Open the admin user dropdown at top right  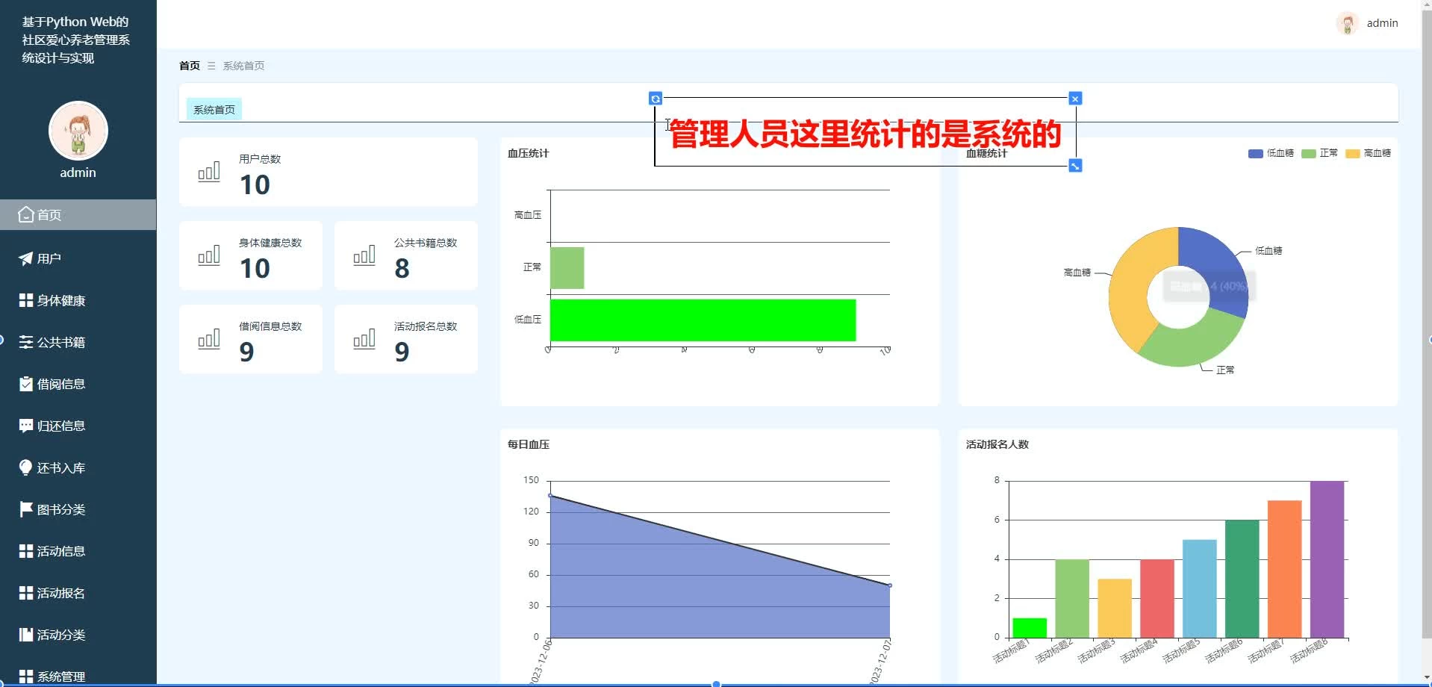point(1367,23)
